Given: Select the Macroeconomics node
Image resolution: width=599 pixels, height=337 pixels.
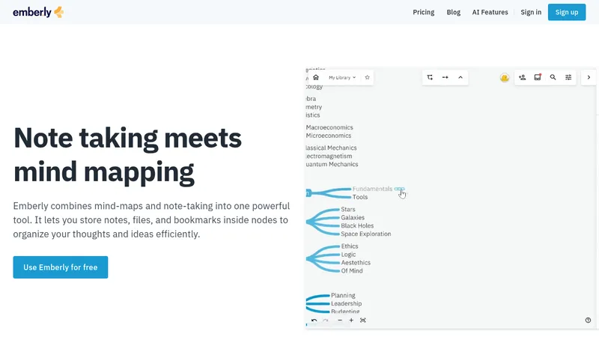Looking at the screenshot, I should point(329,127).
